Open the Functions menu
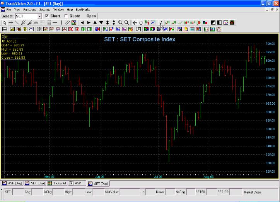 (x=30, y=10)
